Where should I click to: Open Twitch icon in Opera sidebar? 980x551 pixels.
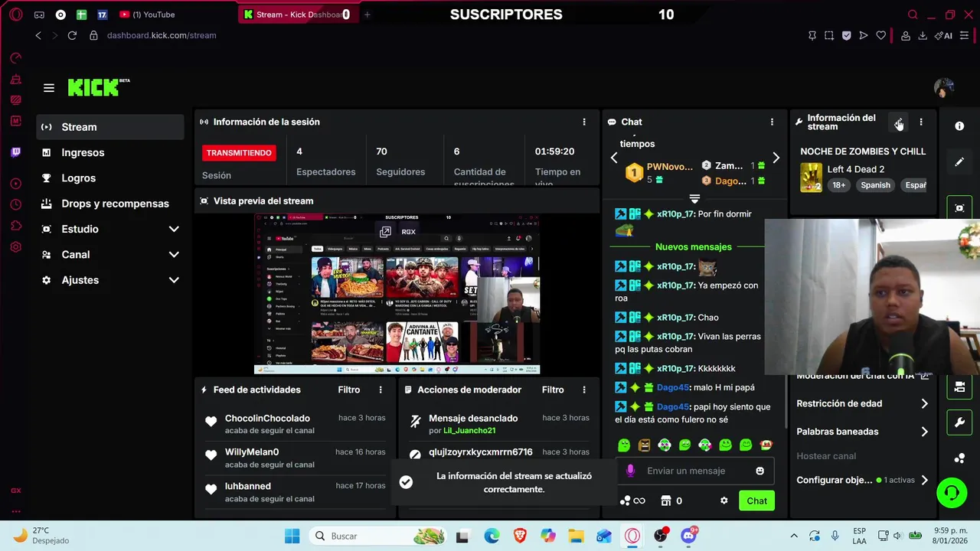(16, 152)
